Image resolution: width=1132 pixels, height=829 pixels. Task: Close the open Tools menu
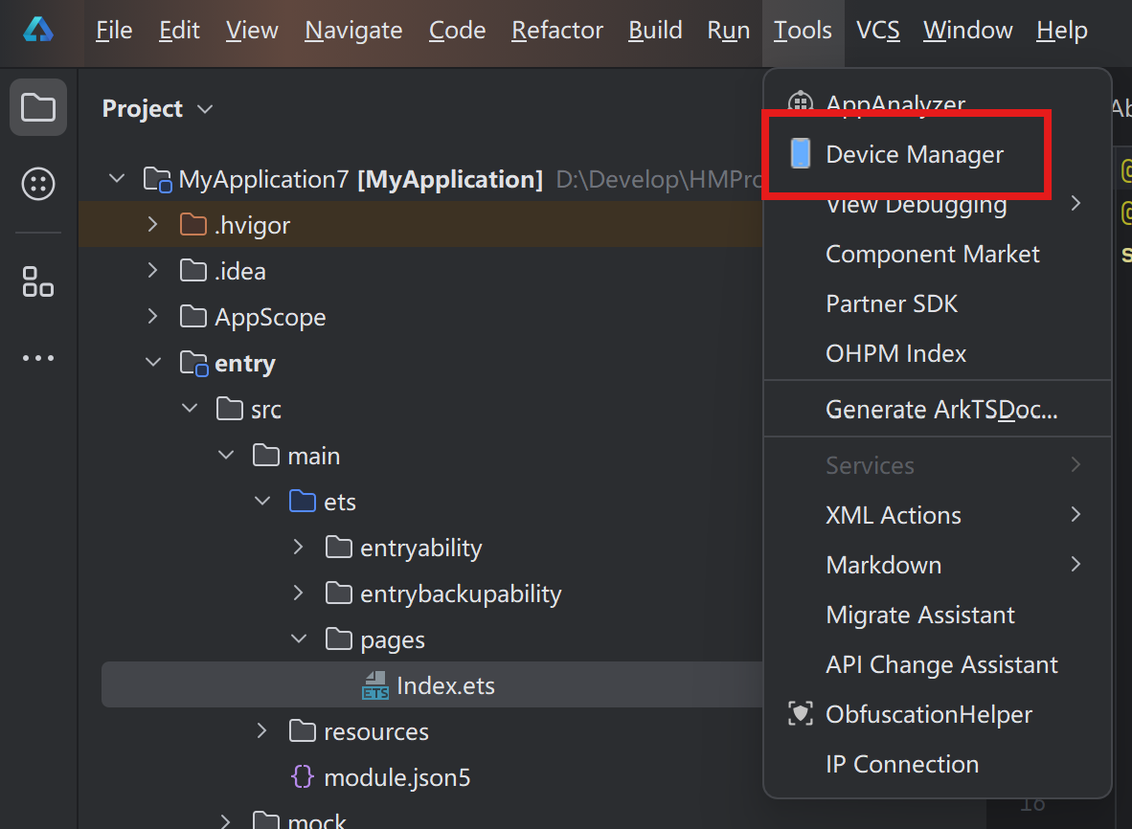click(803, 31)
